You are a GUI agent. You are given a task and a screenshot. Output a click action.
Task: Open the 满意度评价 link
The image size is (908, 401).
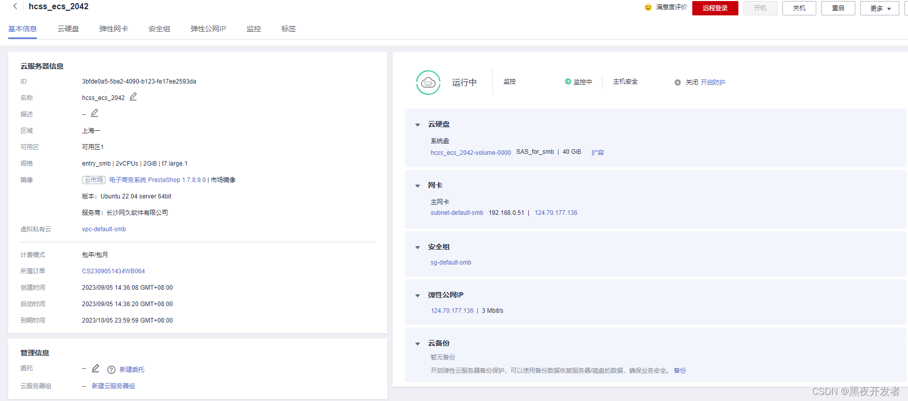pos(671,7)
